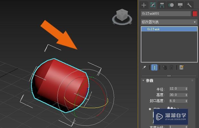199x128 pixels.
Task: Click the 半径 spinner arrows
Action: 186,89
